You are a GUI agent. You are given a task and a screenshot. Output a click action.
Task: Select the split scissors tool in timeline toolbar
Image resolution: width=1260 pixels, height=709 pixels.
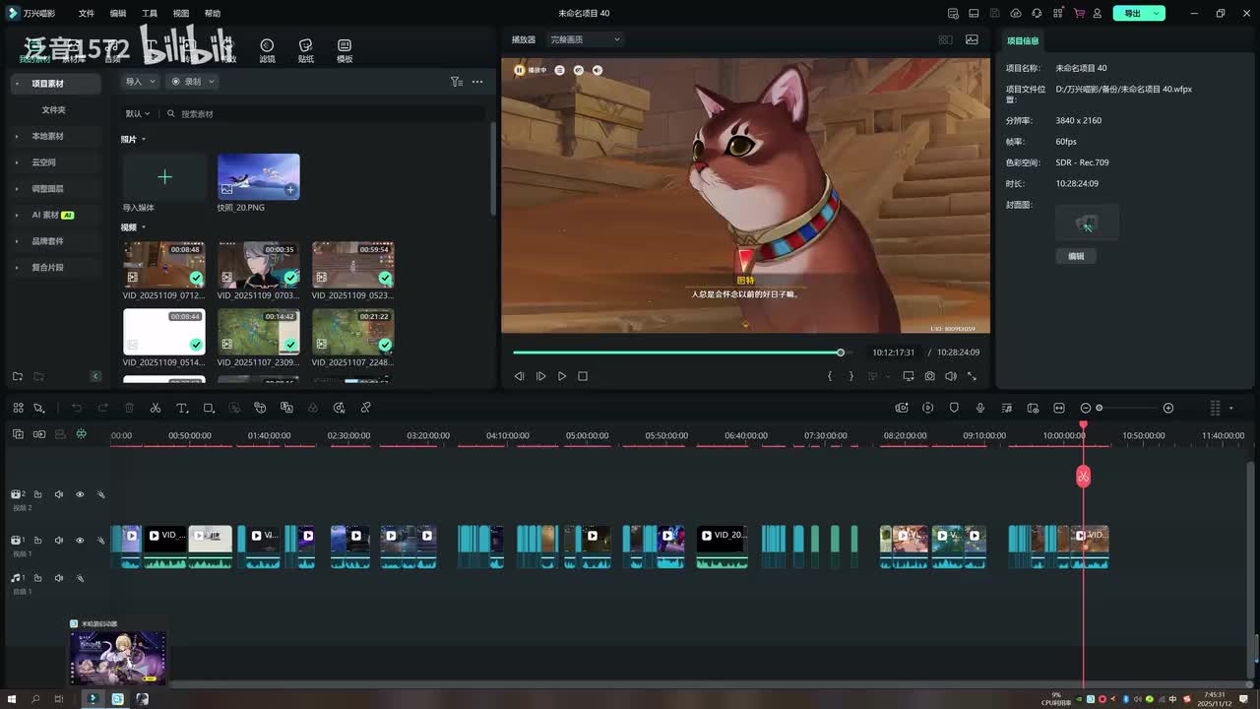(x=156, y=408)
